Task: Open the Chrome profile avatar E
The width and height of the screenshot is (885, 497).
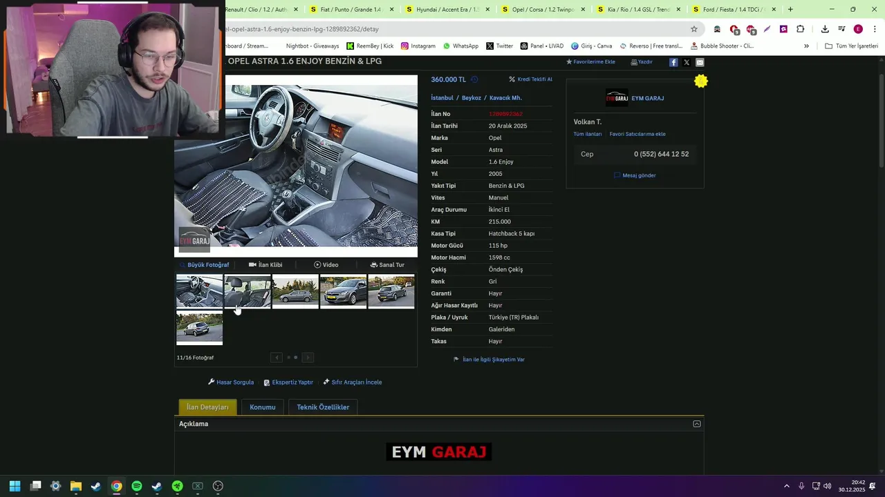Action: click(858, 29)
